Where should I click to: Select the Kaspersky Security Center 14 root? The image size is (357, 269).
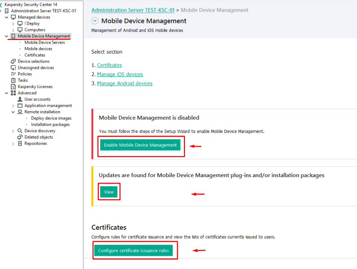31,5
